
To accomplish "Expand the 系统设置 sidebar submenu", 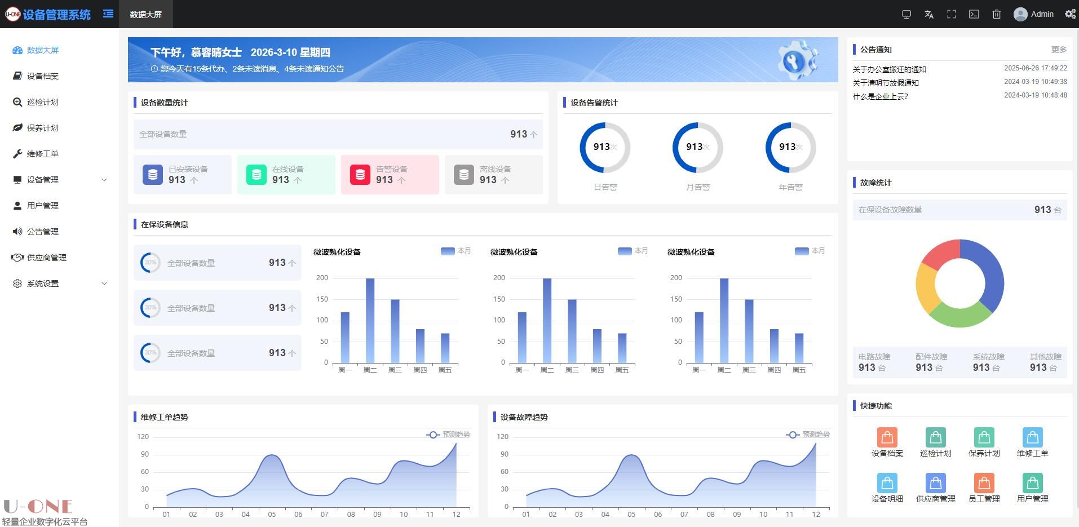I will pos(59,284).
